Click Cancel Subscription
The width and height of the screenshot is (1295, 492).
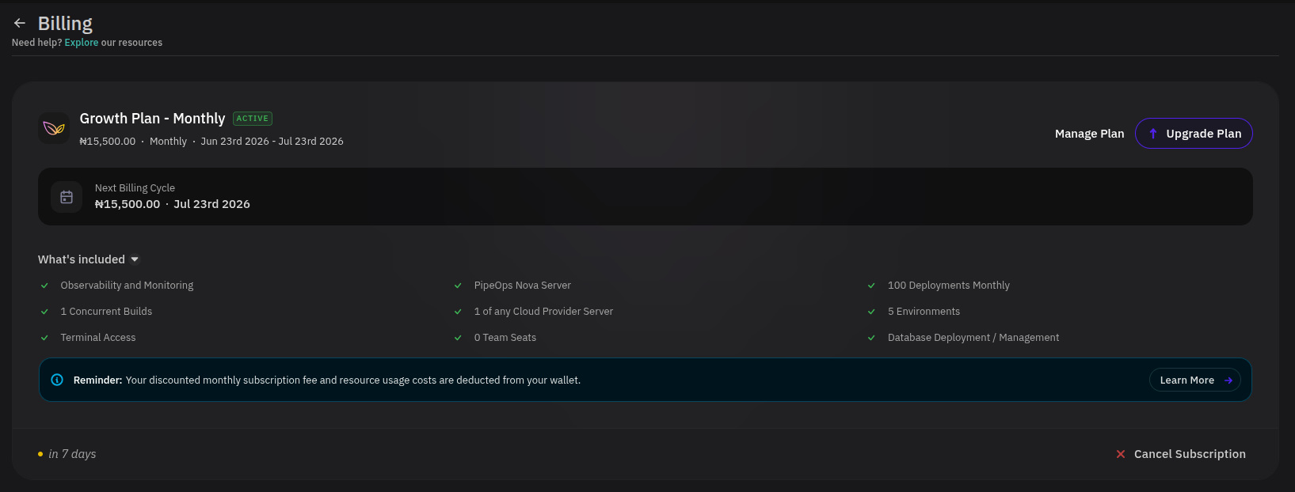coord(1181,454)
